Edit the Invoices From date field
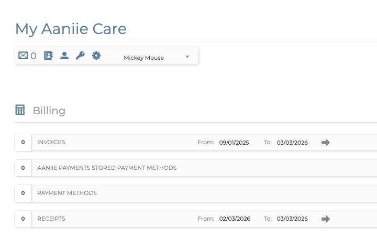Screen dimensions: 377x239 click(x=234, y=143)
